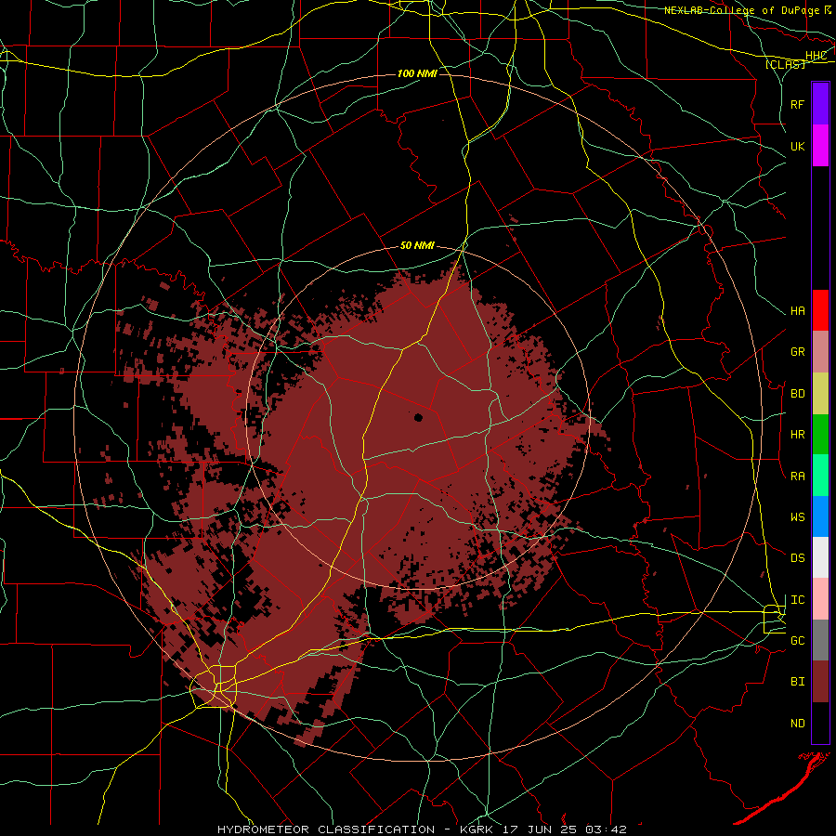Click the IC light pink legend swatch

820,599
